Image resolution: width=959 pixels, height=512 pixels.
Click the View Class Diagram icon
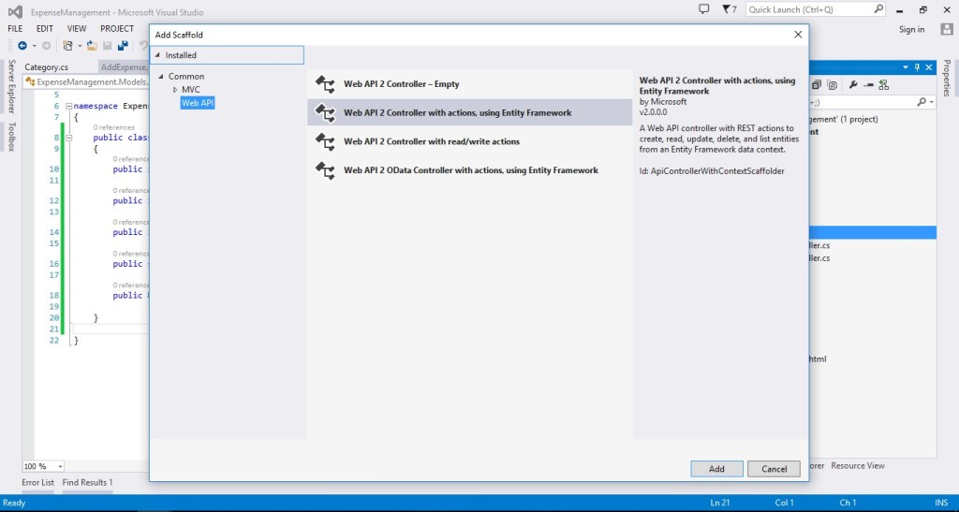click(x=883, y=85)
